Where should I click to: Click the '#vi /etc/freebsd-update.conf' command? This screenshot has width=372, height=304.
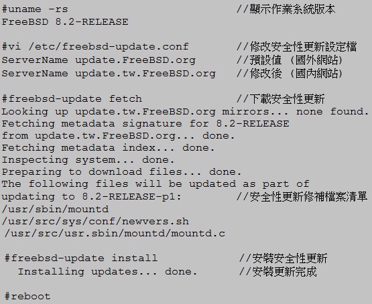95,47
